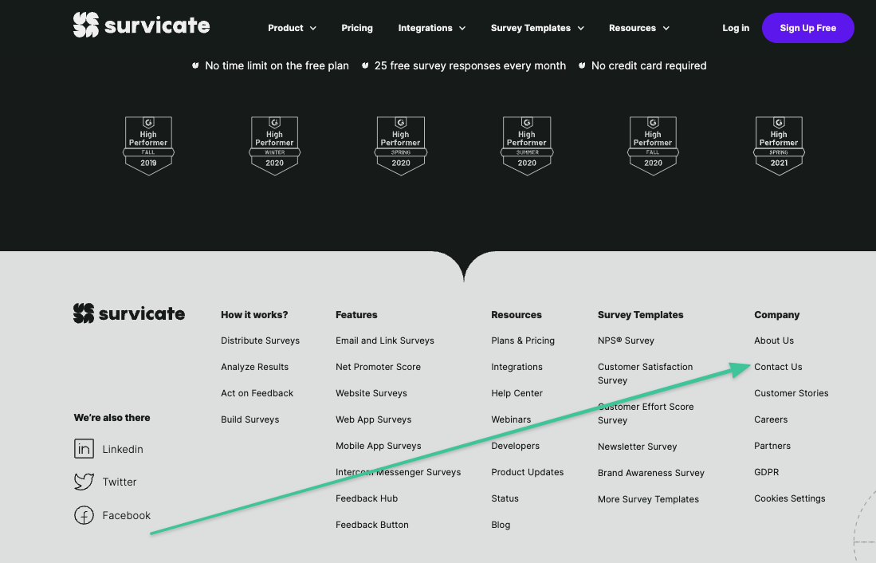The height and width of the screenshot is (563, 876).
Task: Open the About Us link
Action: coord(774,341)
